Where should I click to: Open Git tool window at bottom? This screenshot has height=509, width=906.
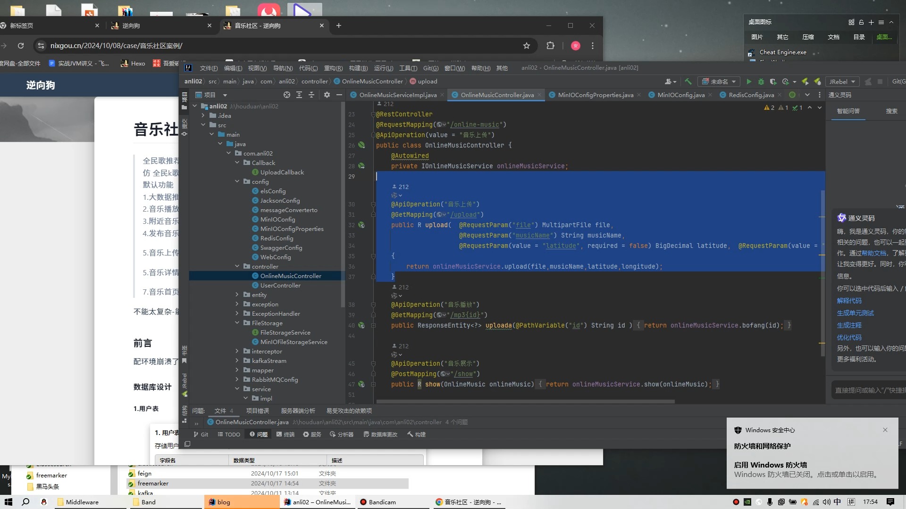coord(201,435)
